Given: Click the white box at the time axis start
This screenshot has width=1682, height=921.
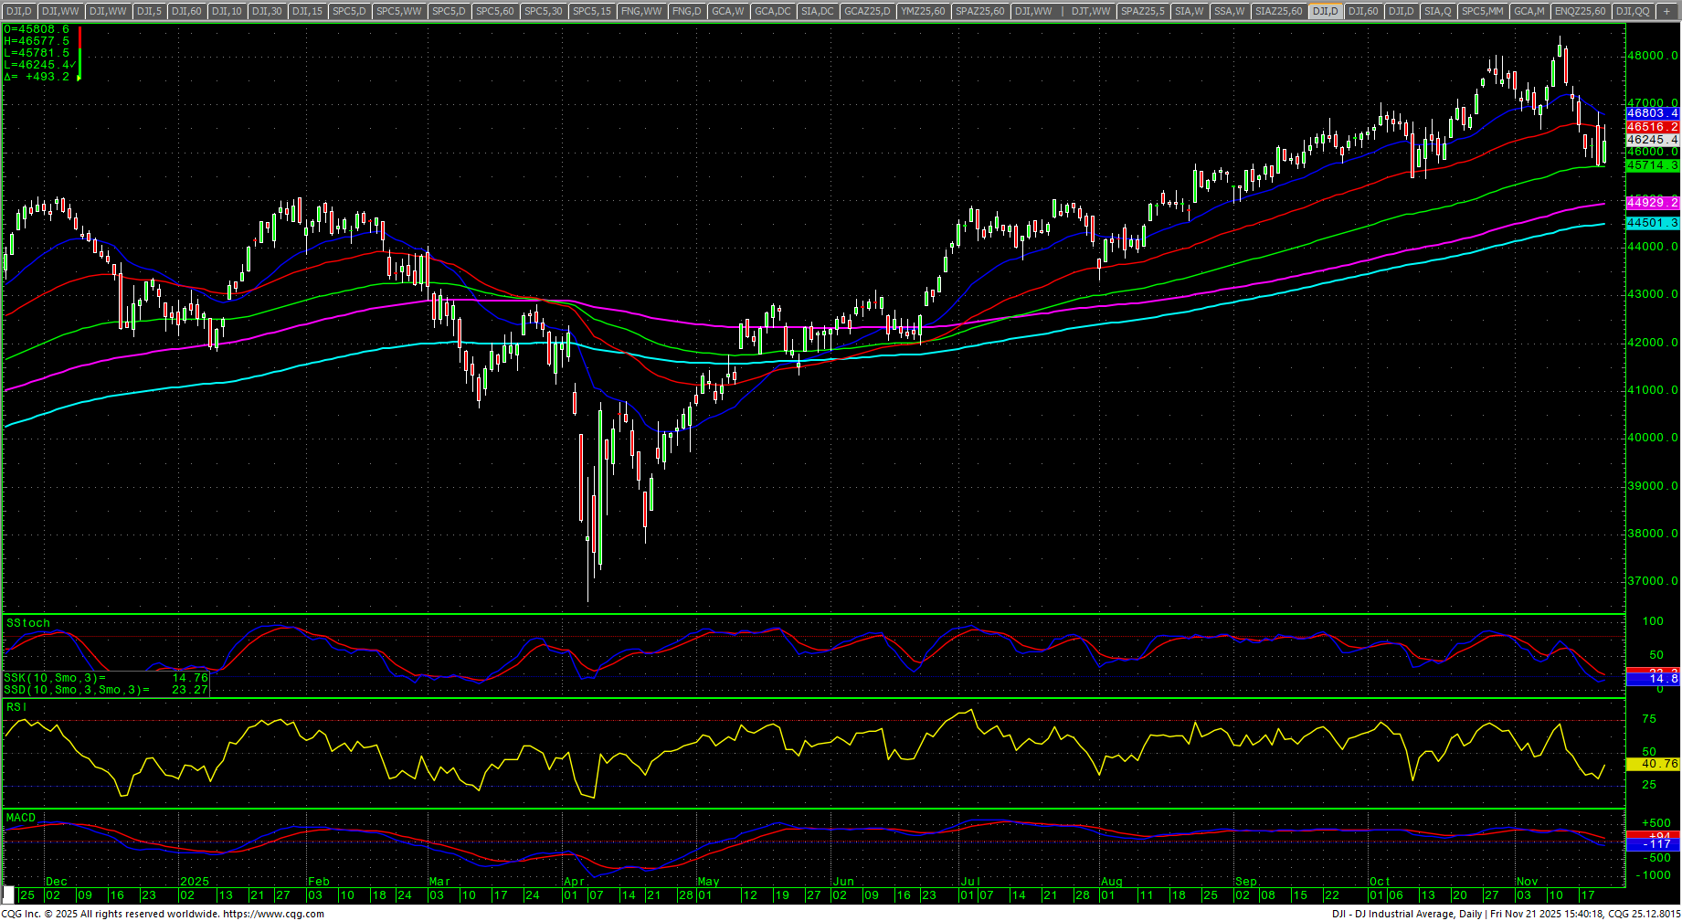Looking at the screenshot, I should [x=9, y=895].
